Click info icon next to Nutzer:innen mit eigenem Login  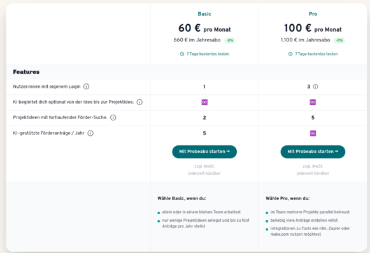(87, 87)
